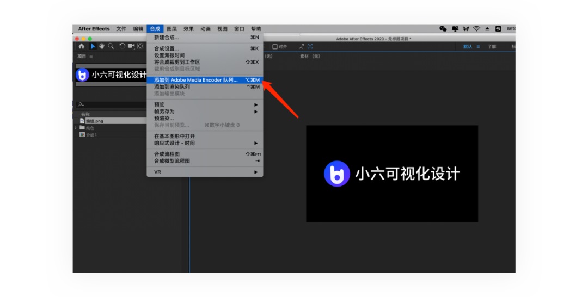Viewport: 588px width, 297px height.
Task: Choose 新建合成... from the menu
Action: [x=205, y=37]
